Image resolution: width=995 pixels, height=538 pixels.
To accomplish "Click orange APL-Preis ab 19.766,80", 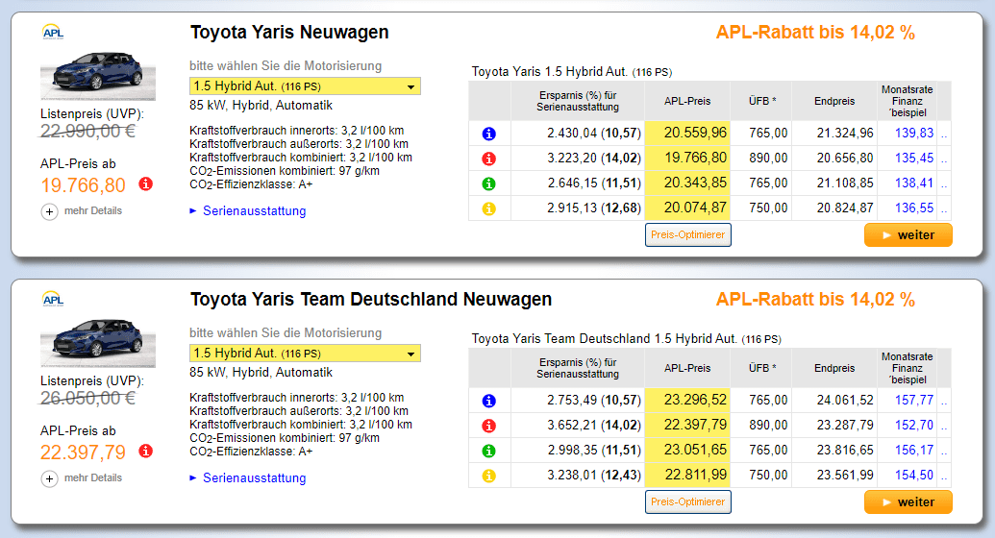I will (83, 185).
